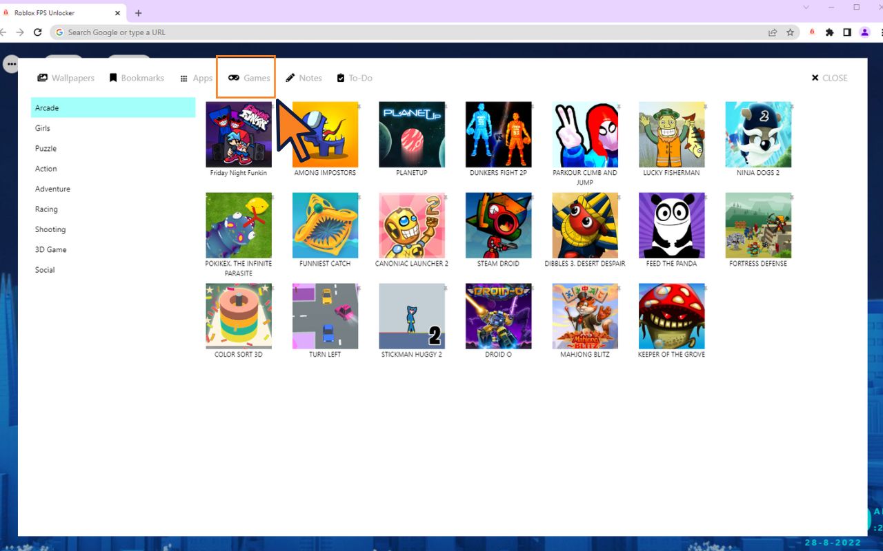Select the Games tab
This screenshot has width=883, height=551.
(x=249, y=78)
